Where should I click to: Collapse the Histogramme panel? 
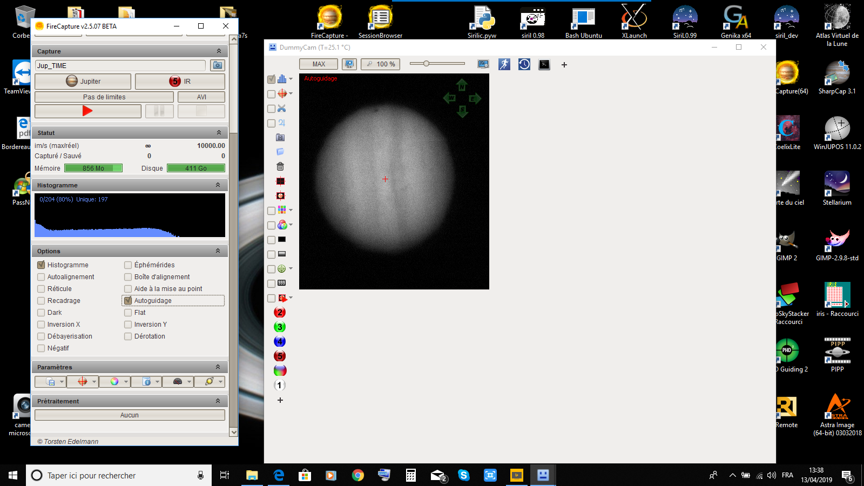[218, 185]
